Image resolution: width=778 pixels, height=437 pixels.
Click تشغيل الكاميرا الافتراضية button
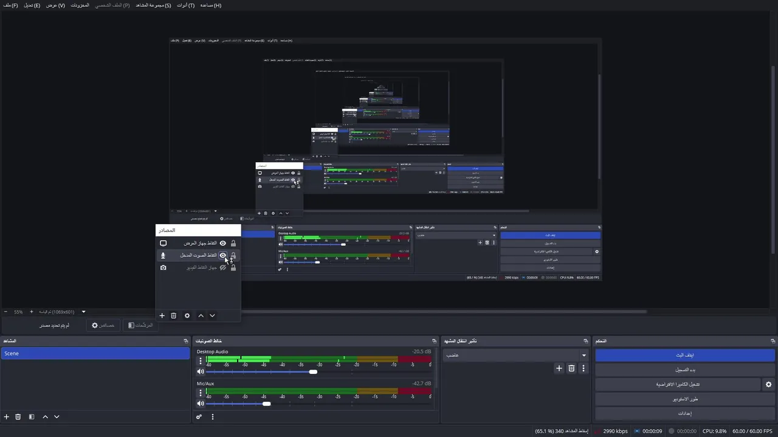tap(678, 385)
